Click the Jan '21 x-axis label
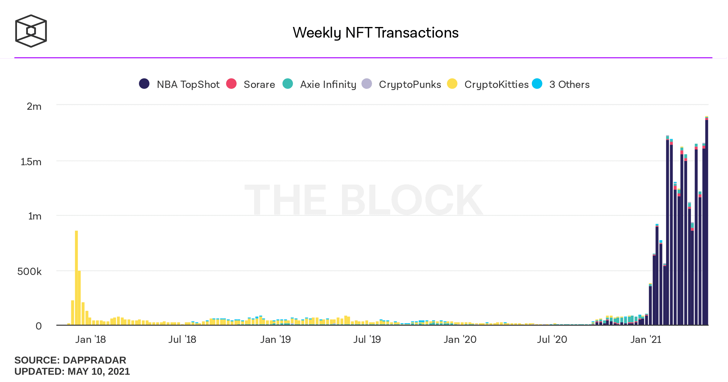The height and width of the screenshot is (382, 728). [646, 340]
